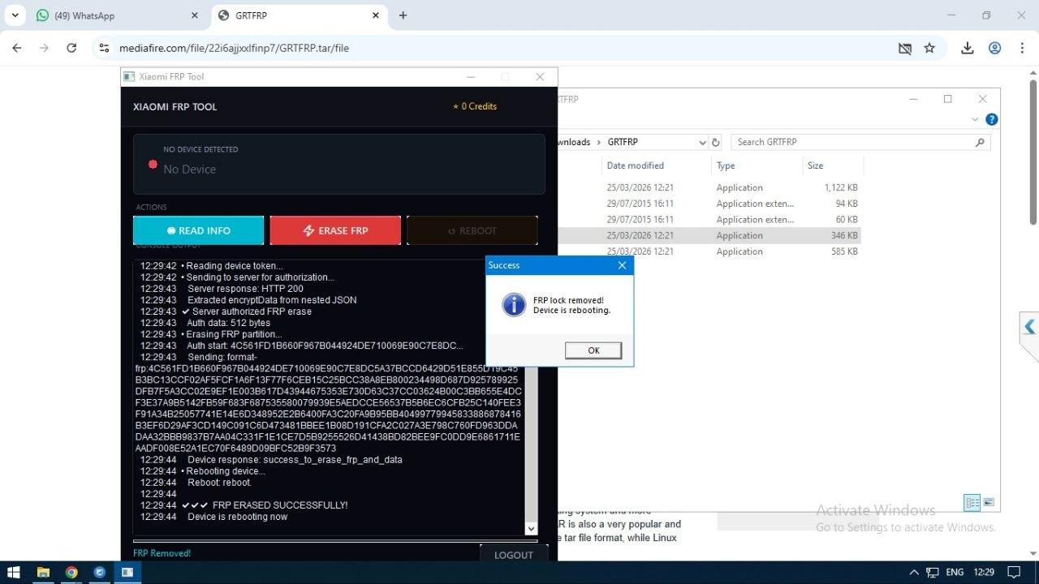
Task: Select the 585 KB application row
Action: (709, 251)
